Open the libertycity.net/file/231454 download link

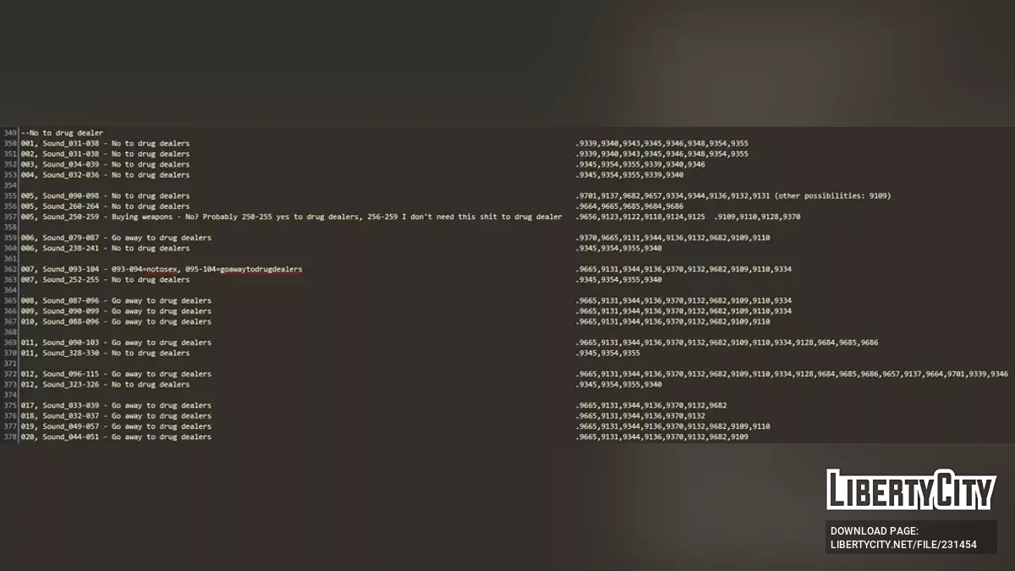pyautogui.click(x=903, y=545)
